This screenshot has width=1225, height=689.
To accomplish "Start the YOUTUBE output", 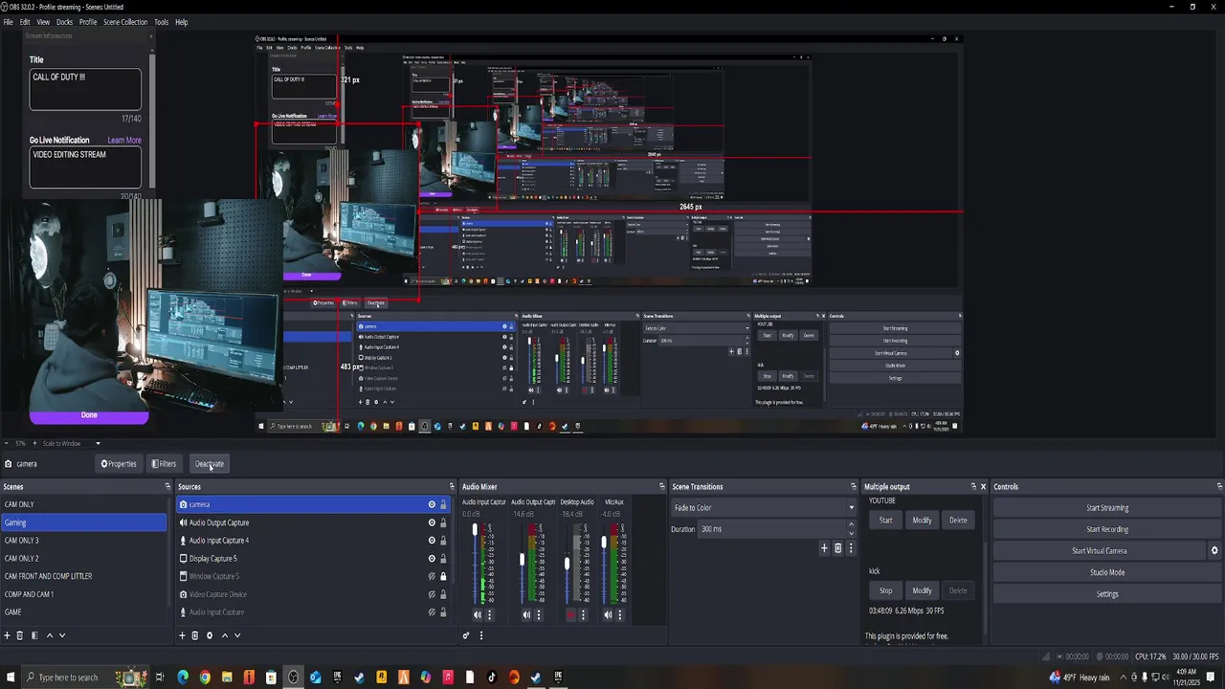I will tap(885, 521).
